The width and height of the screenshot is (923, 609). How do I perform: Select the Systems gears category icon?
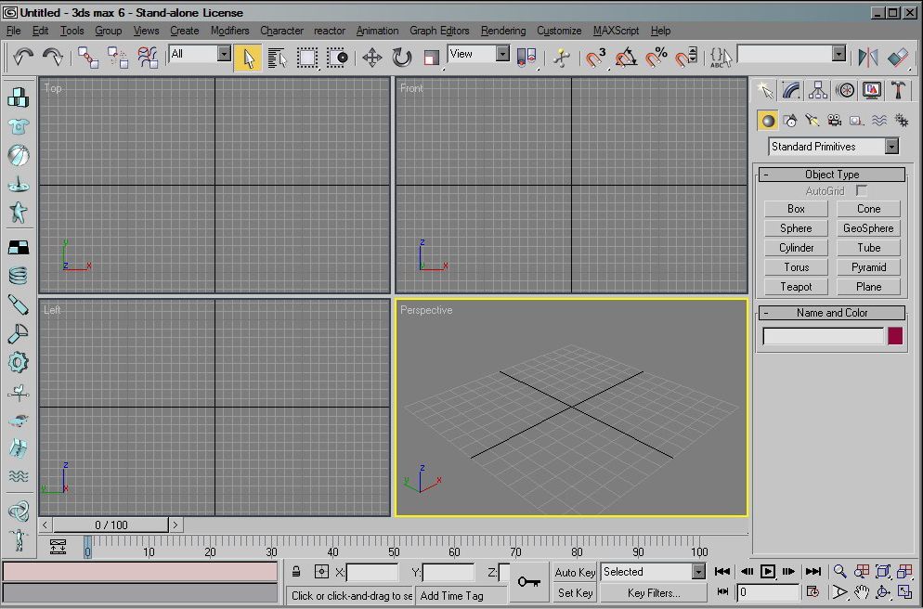902,121
